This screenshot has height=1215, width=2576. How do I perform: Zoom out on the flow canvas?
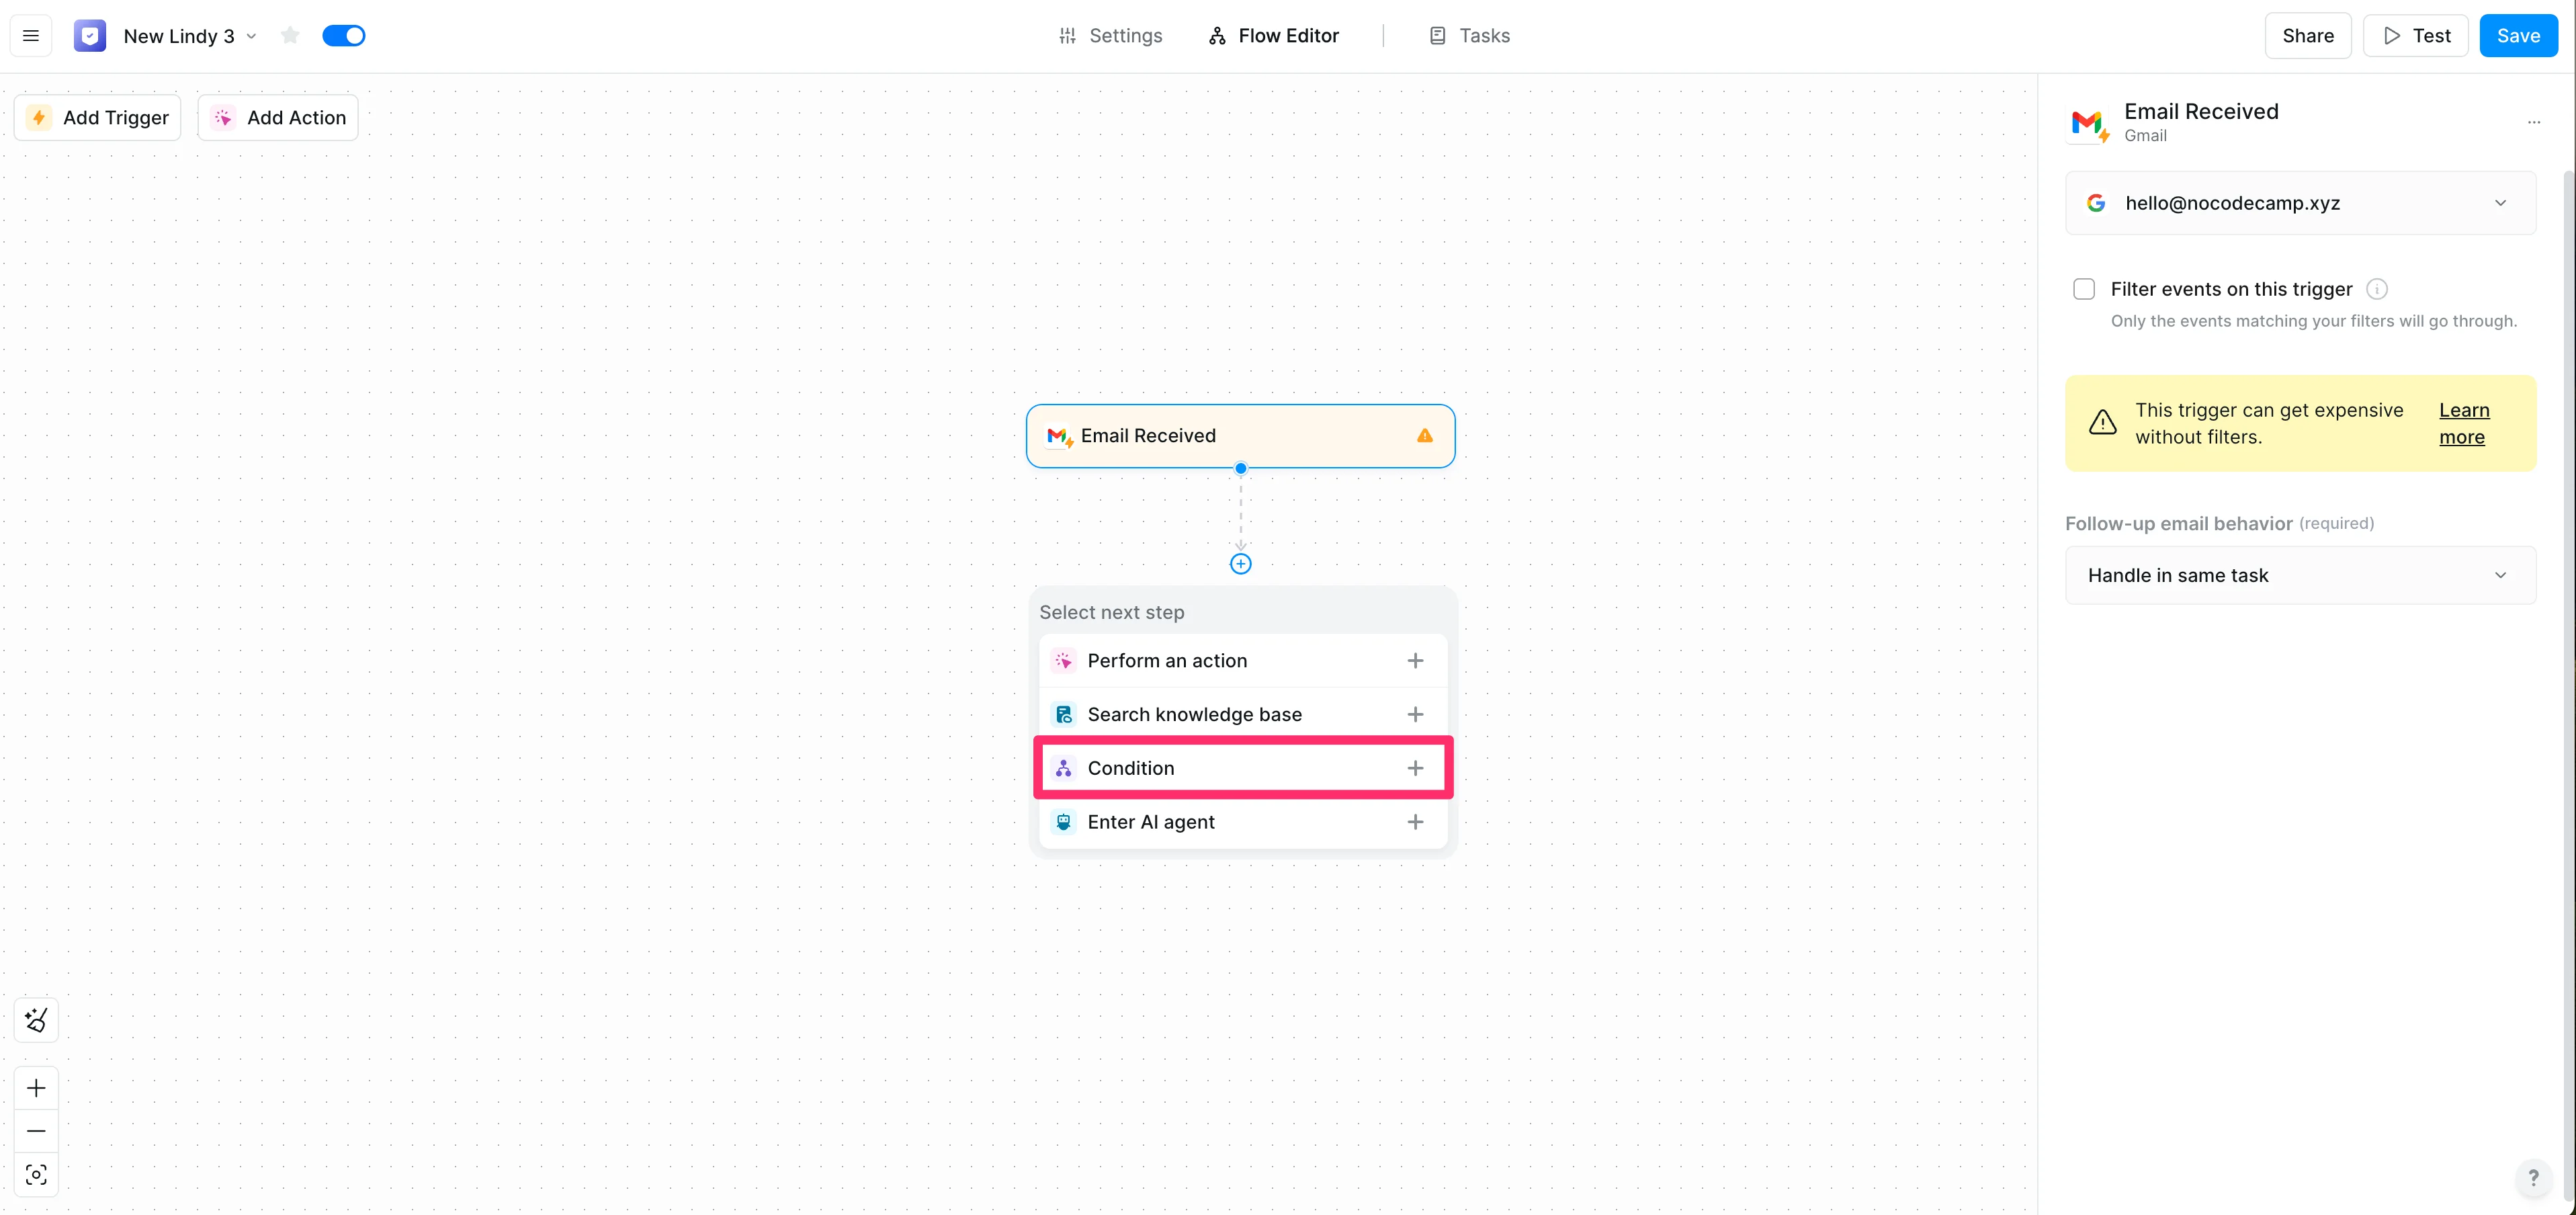click(x=36, y=1131)
